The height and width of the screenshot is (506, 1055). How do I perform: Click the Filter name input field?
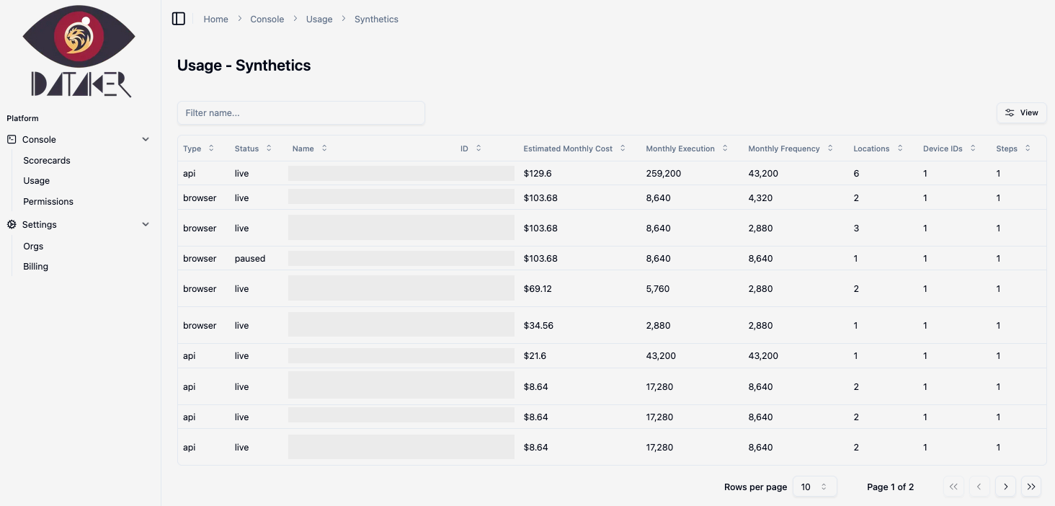coord(301,112)
